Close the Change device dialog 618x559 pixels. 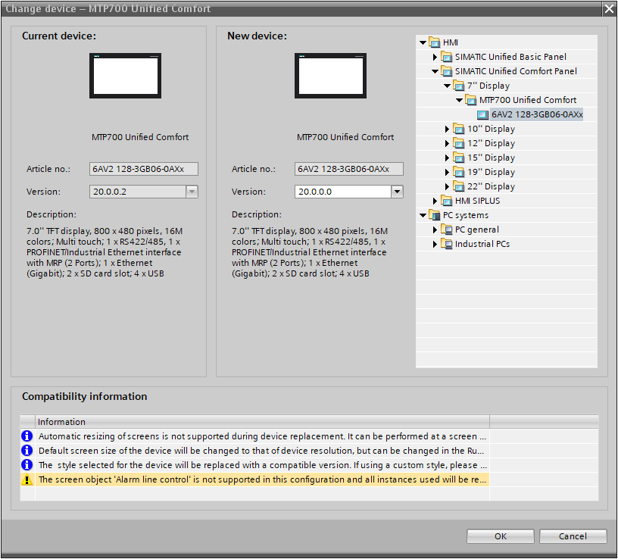tap(609, 8)
